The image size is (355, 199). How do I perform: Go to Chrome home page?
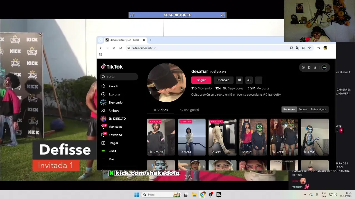tap(121, 48)
